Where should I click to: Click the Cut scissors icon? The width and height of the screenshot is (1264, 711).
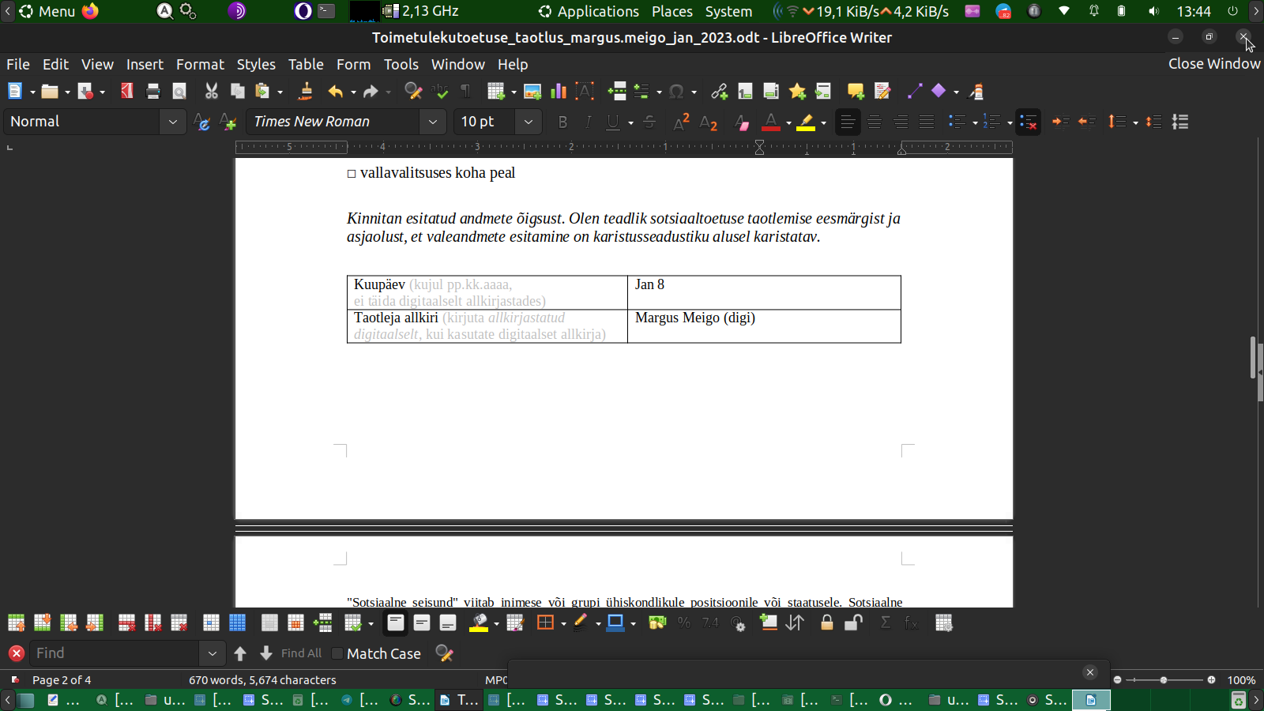(211, 92)
